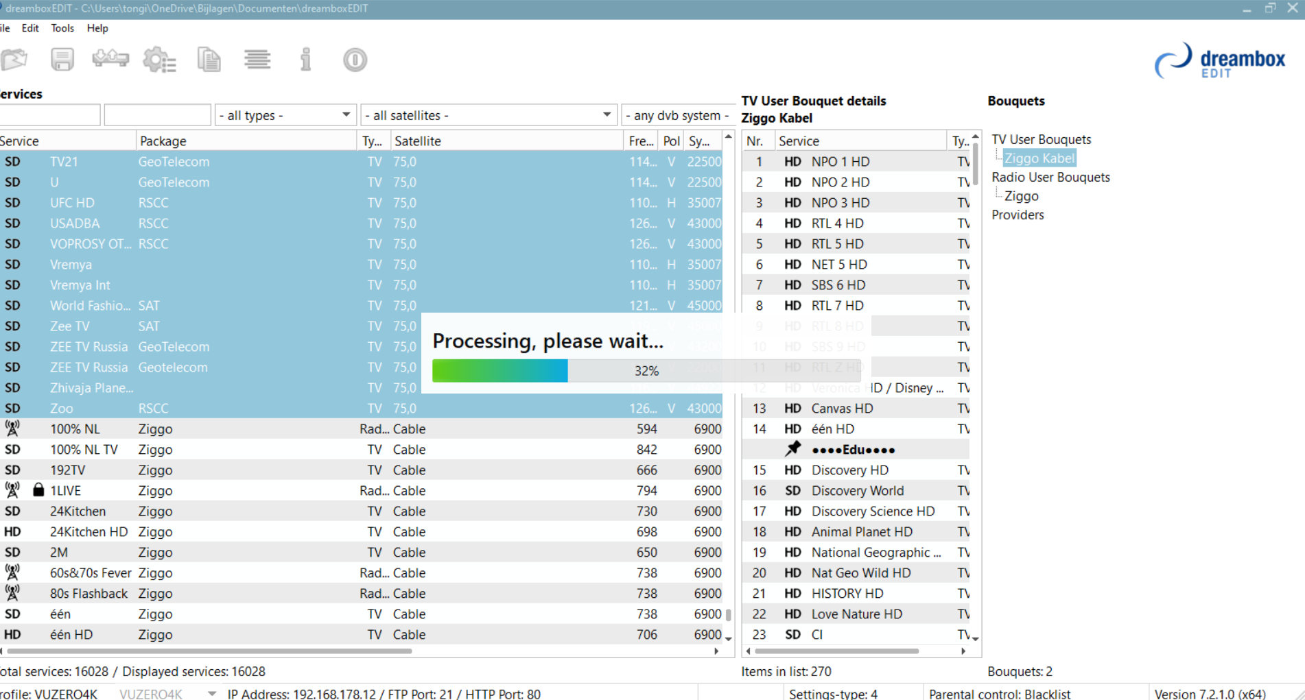Viewport: 1305px width, 700px height.
Task: Sort by the Pol column header
Action: tap(671, 141)
